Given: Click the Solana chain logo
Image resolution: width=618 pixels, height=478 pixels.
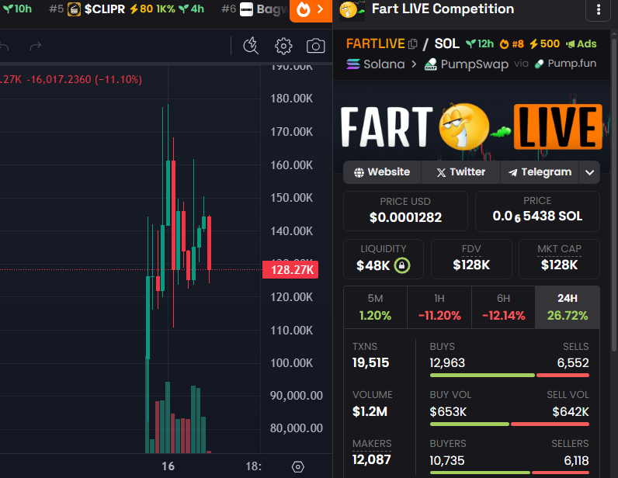Looking at the screenshot, I should (x=353, y=64).
